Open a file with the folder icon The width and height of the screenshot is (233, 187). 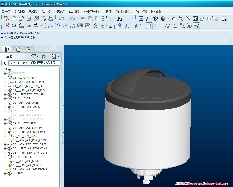(21, 18)
